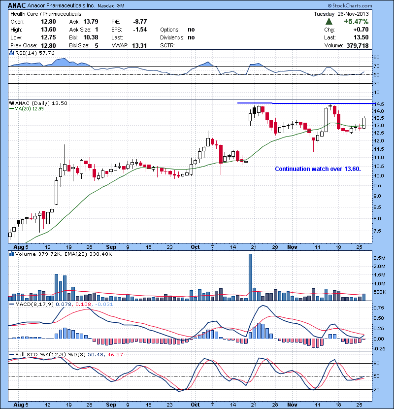
Task: Click the Chg value +0.70
Action: coord(361,30)
